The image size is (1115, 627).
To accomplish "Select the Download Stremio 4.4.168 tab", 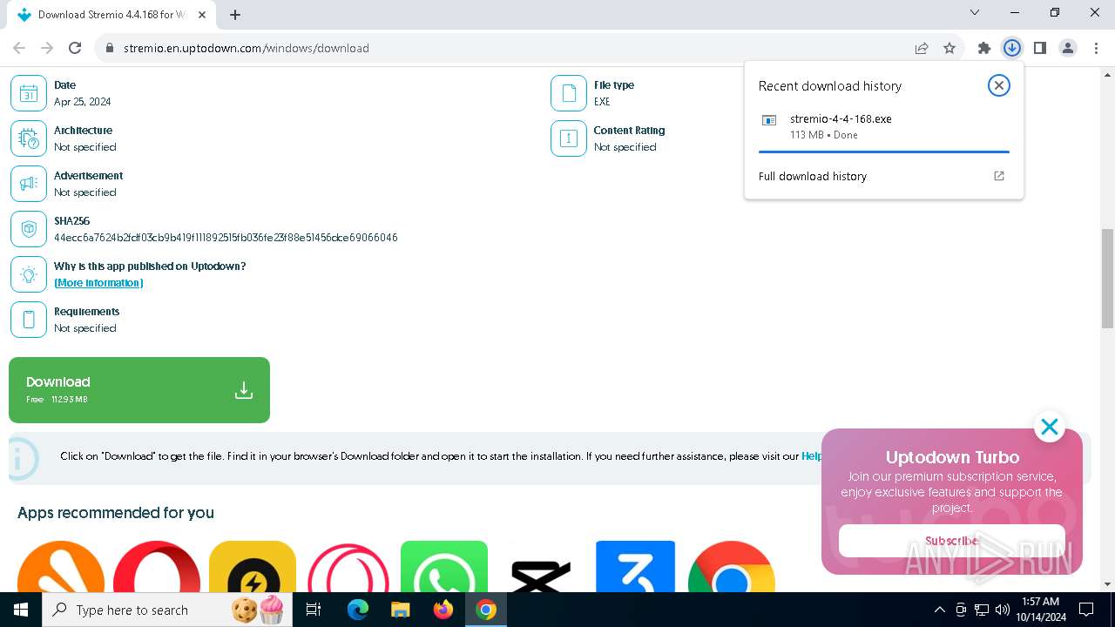I will point(111,15).
